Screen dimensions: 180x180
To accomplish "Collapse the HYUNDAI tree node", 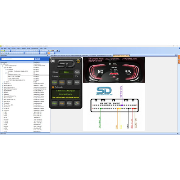I will point(6,69).
